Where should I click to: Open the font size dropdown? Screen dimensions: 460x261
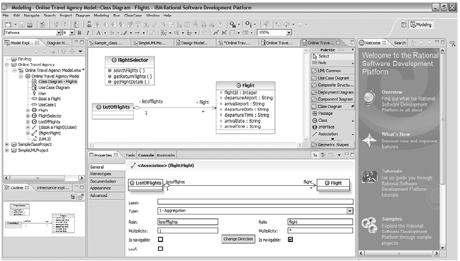tap(71, 33)
